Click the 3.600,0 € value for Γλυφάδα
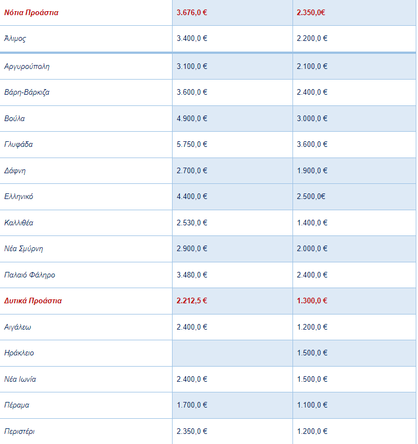Screen dimensions: 418x444 coord(312,144)
